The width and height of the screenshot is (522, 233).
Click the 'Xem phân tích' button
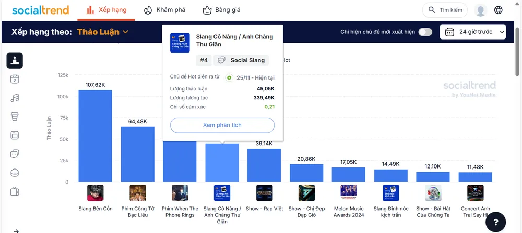(x=222, y=125)
